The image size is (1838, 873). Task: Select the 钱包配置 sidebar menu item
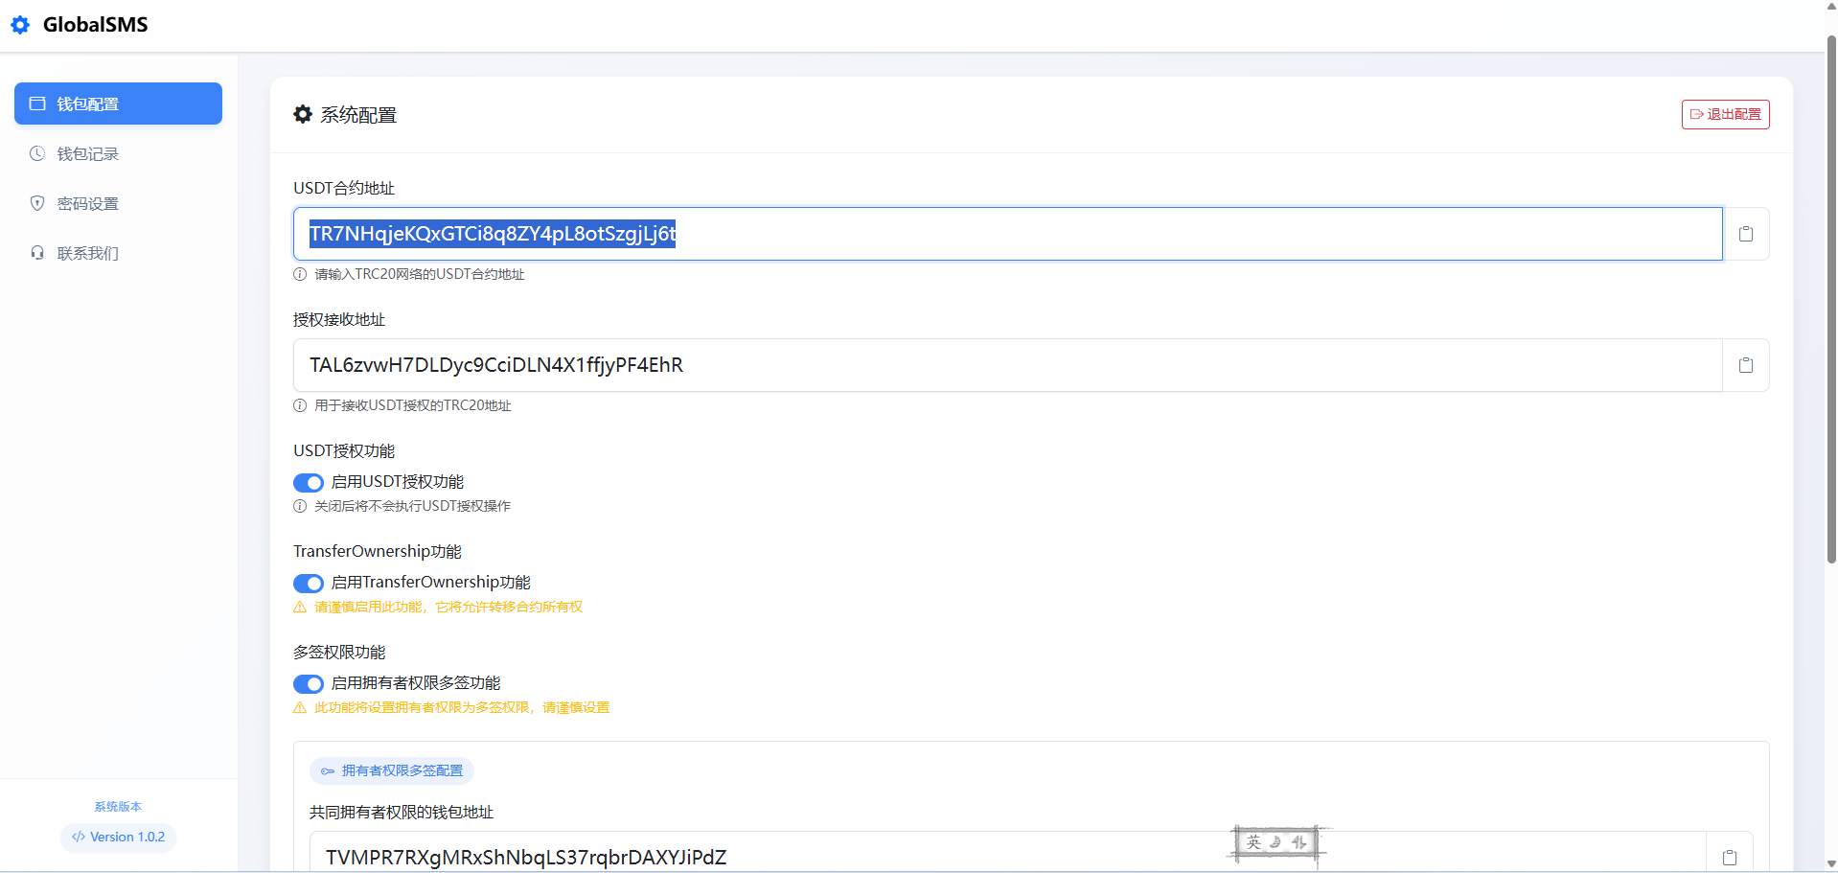(118, 103)
